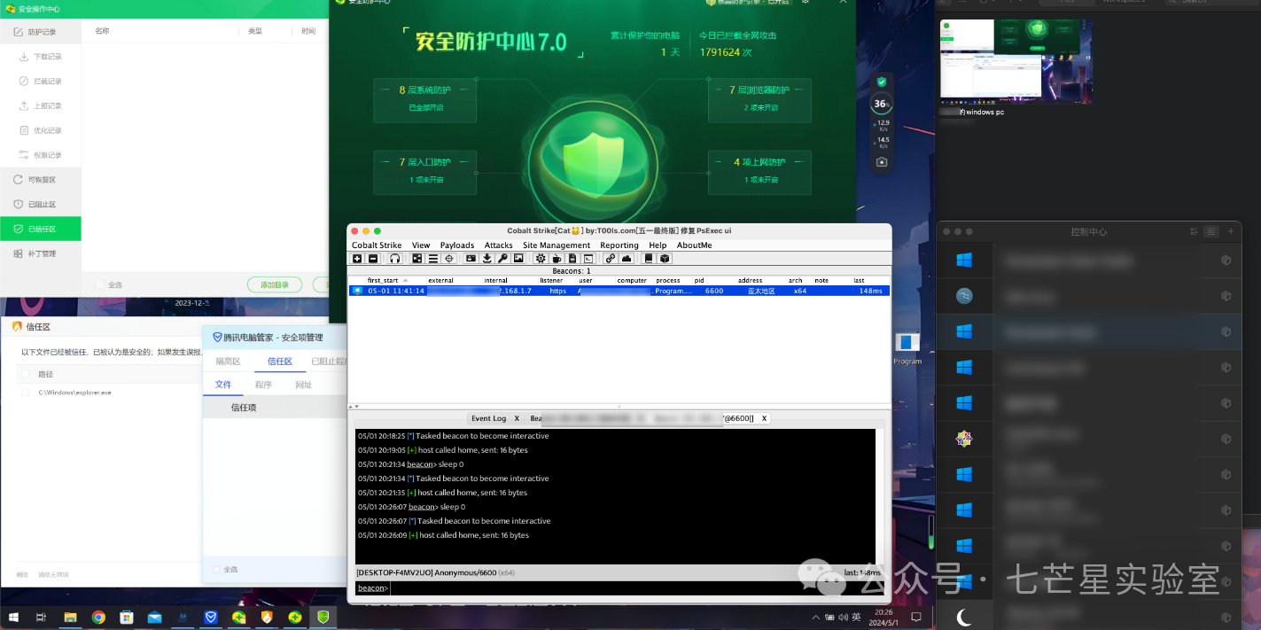1261x630 pixels.
Task: Check 全选 checkbox in 安全操作中心 window
Action: (x=100, y=285)
